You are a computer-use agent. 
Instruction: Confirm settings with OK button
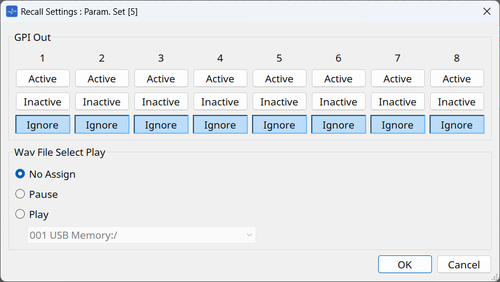(x=405, y=265)
